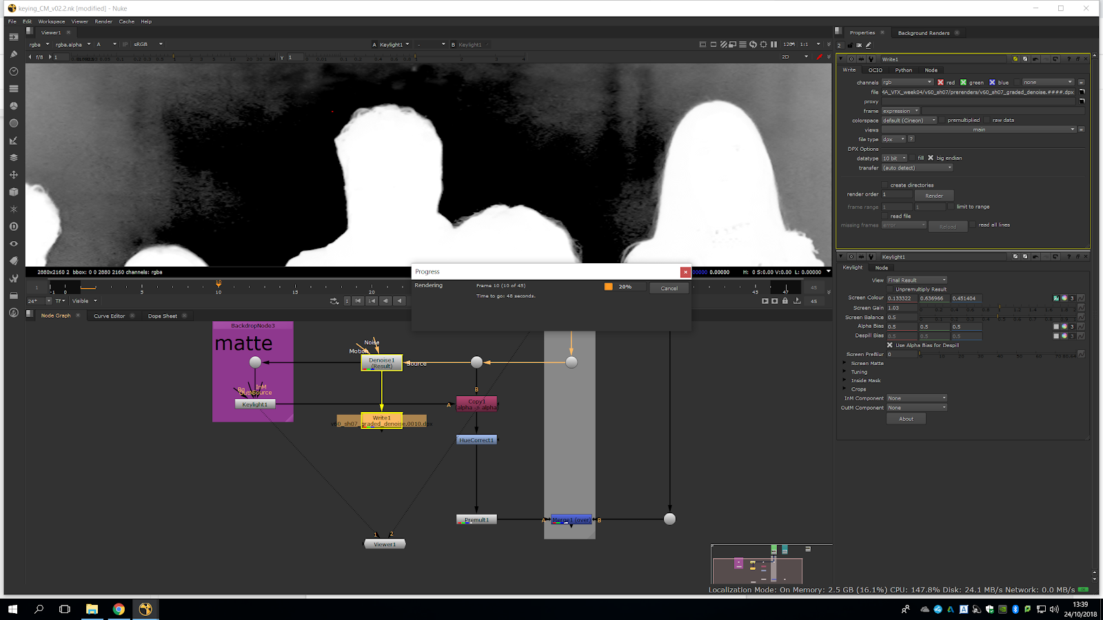This screenshot has width=1103, height=620.
Task: Click the Screen Gain slider track
Action: (1000, 308)
